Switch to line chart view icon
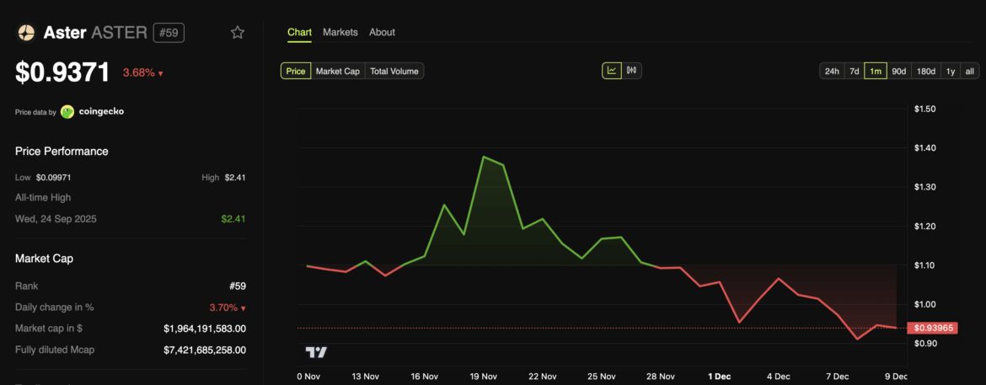The width and height of the screenshot is (986, 385). pyautogui.click(x=612, y=71)
